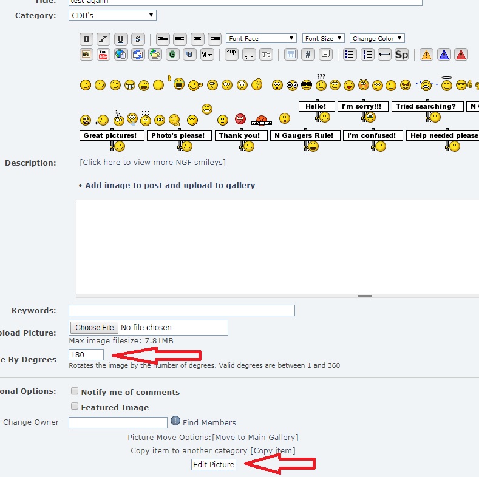The width and height of the screenshot is (479, 477).
Task: Click the blue Find Members info icon
Action: tap(175, 421)
